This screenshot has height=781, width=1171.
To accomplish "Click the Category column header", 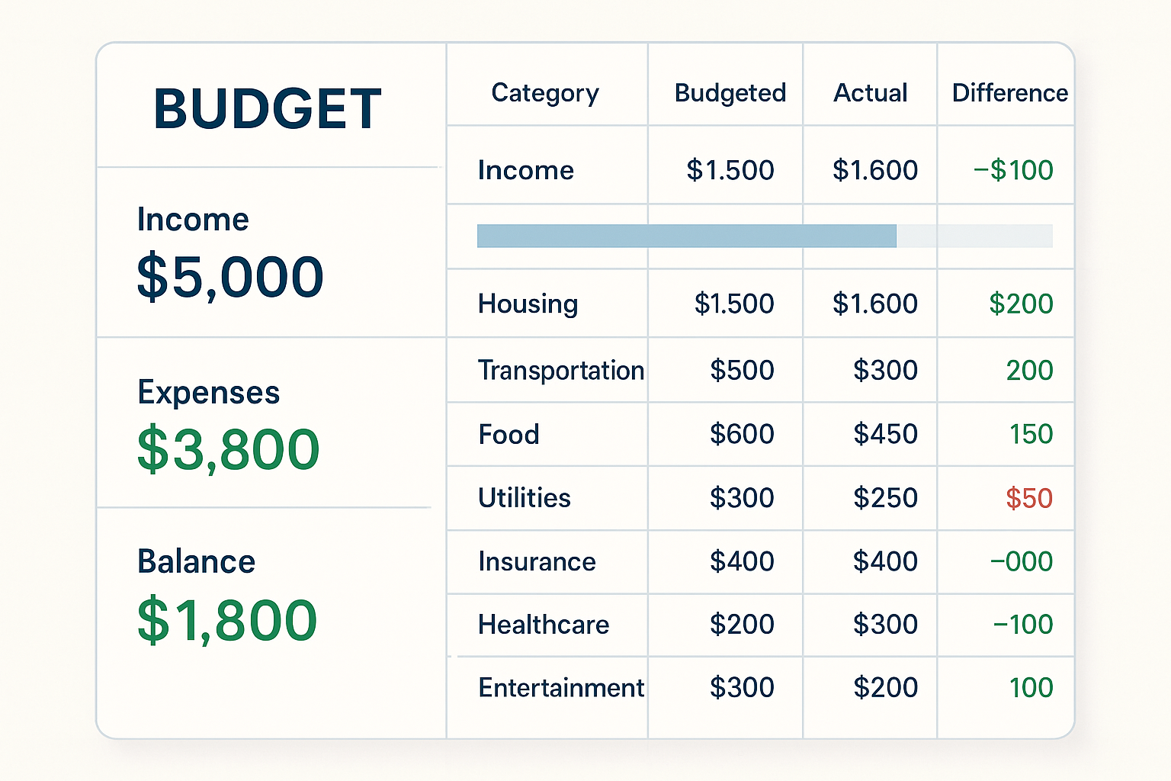I will point(545,93).
